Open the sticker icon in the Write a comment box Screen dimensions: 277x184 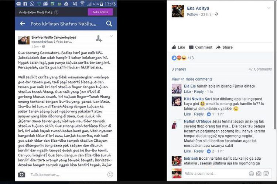coord(266,174)
